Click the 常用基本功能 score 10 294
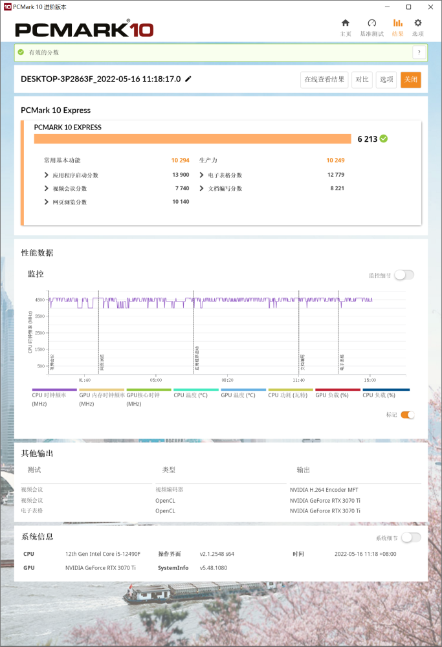442x647 pixels. pyautogui.click(x=181, y=160)
